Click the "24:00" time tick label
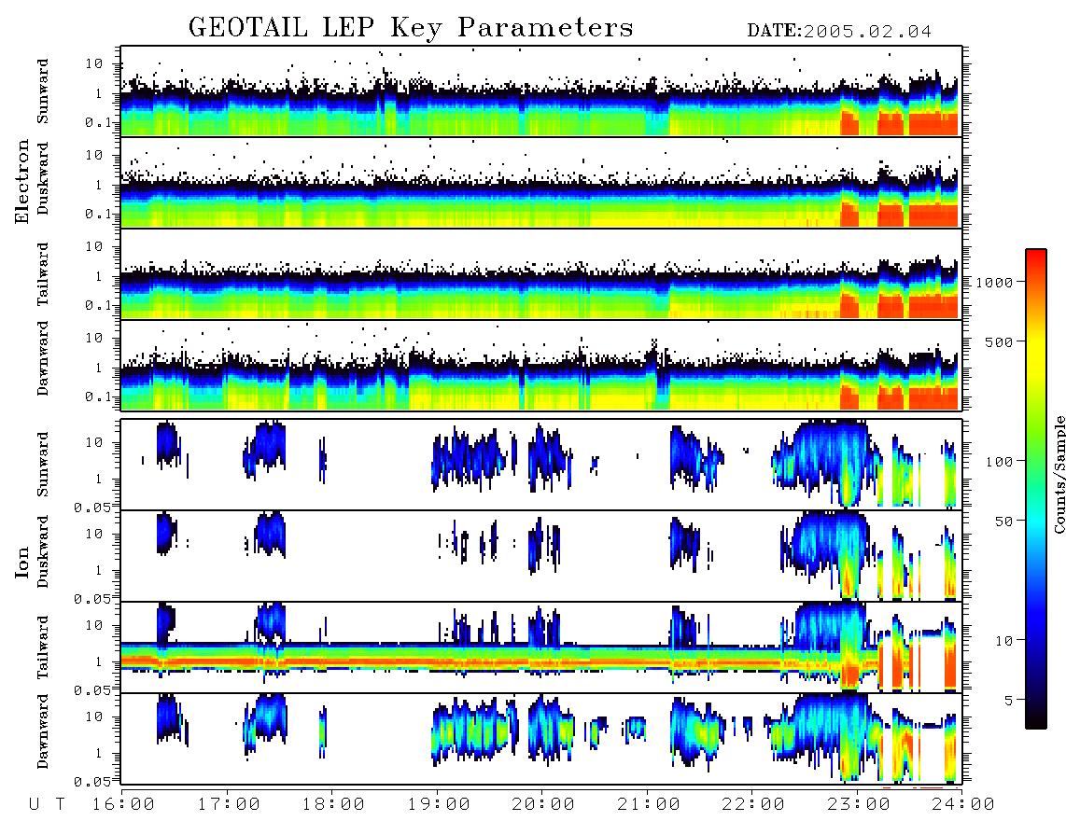The width and height of the screenshot is (1066, 821). point(962,805)
